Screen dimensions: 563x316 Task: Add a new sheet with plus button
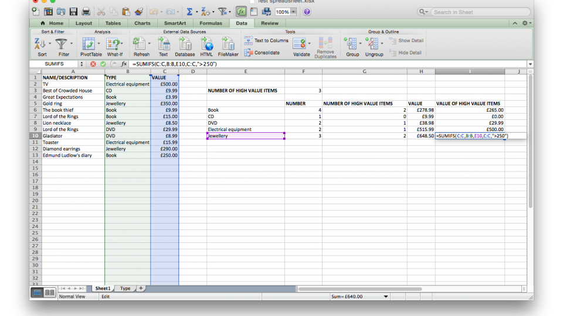141,288
